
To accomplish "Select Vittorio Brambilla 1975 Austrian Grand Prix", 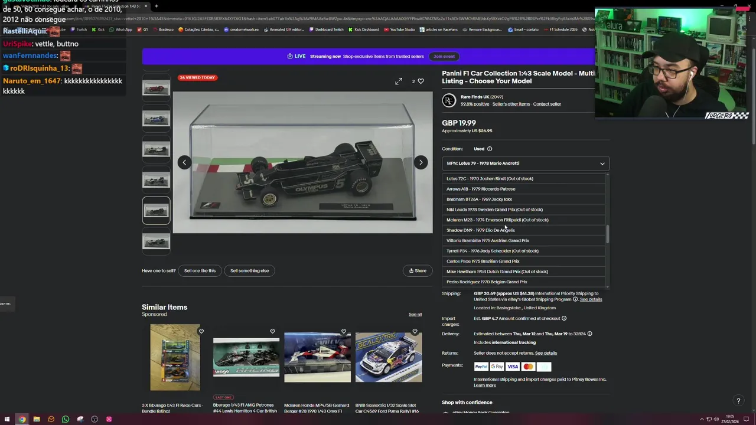I will click(524, 241).
